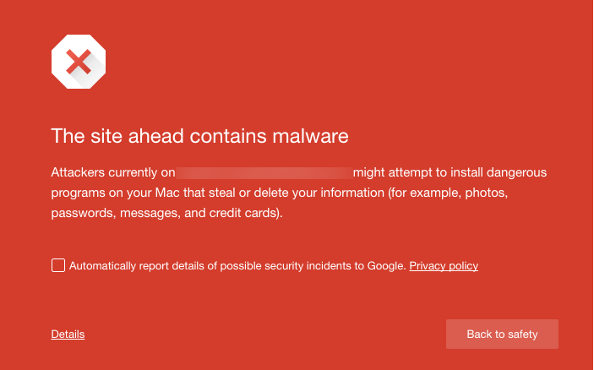
Task: Click the Automatically report details label text
Action: coord(237,266)
